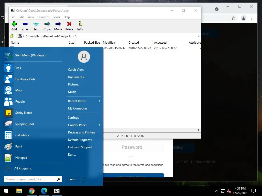The width and height of the screenshot is (262, 196).
Task: Click the muted volume tray icon
Action: 229,191
